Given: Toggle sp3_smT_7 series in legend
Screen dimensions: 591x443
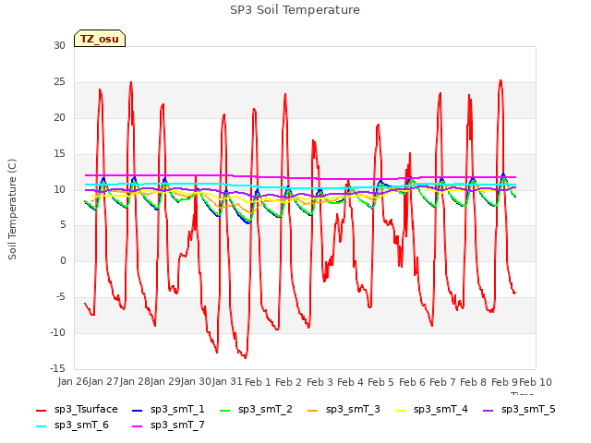Looking at the screenshot, I should 168,425.
